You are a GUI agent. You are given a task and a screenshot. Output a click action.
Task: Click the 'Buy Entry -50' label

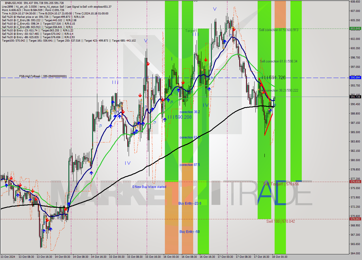tap(189, 231)
